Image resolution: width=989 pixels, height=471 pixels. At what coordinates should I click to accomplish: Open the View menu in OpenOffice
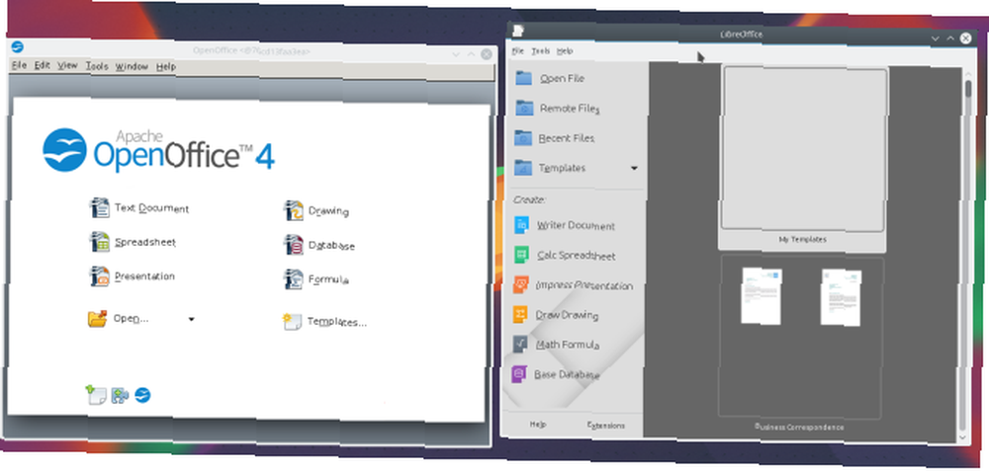(67, 65)
